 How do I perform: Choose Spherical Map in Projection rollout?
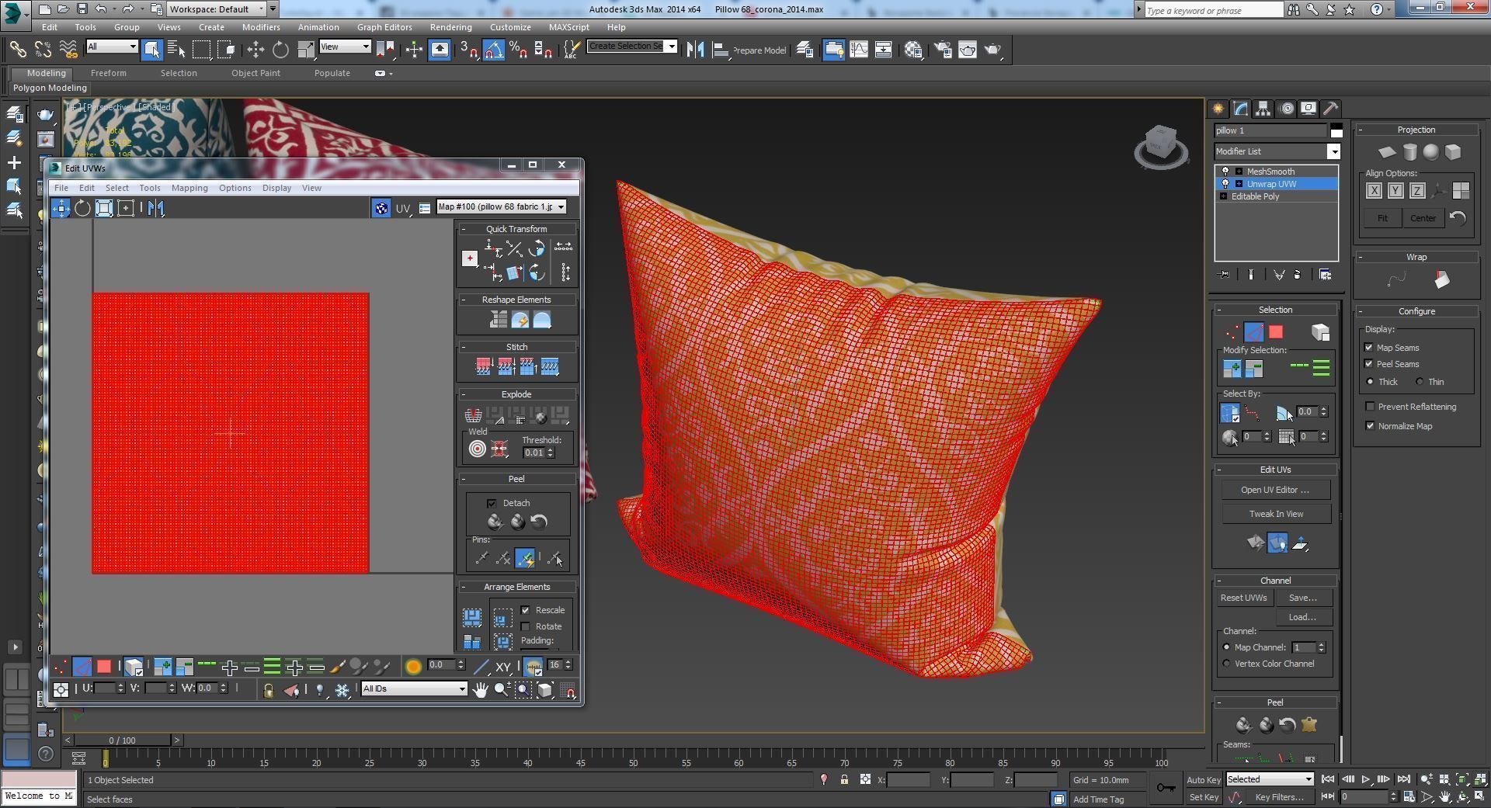pyautogui.click(x=1431, y=152)
